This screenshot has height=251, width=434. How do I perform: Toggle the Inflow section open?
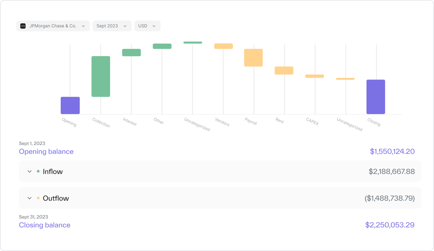point(29,171)
